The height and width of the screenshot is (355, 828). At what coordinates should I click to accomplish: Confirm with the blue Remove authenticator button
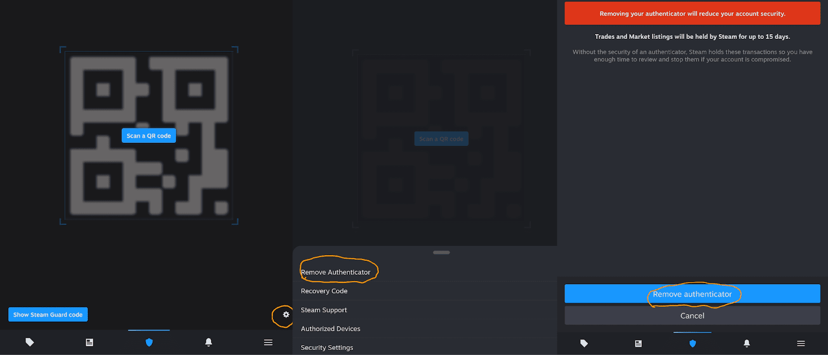click(x=692, y=294)
